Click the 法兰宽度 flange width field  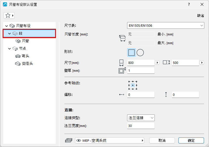pyautogui.click(x=141, y=126)
